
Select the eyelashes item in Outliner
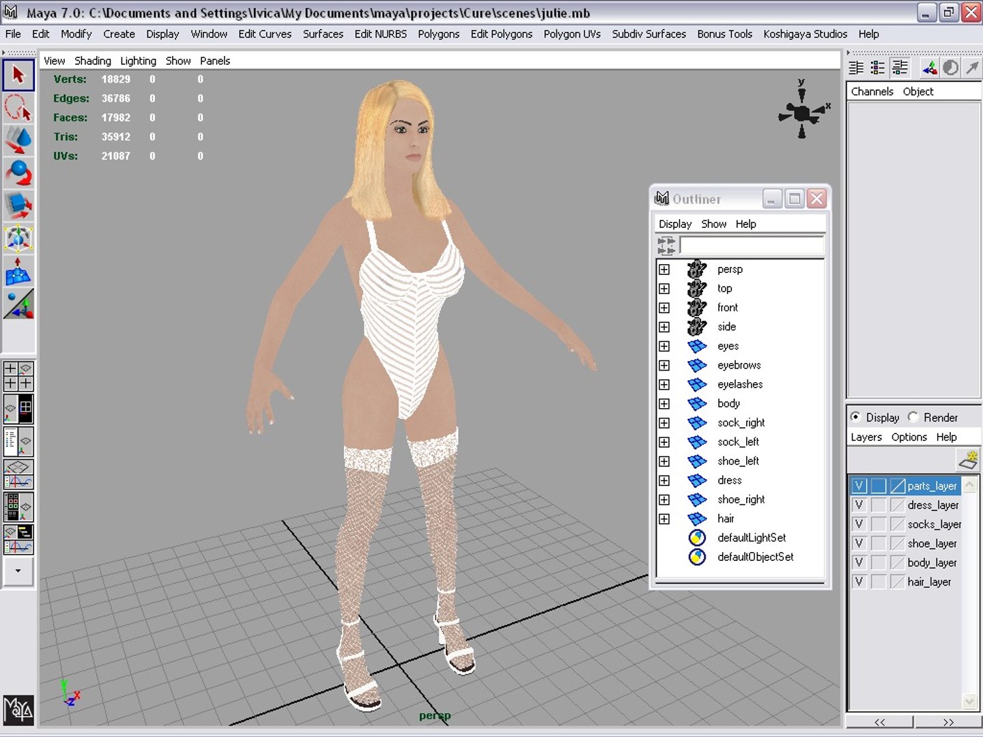(740, 384)
